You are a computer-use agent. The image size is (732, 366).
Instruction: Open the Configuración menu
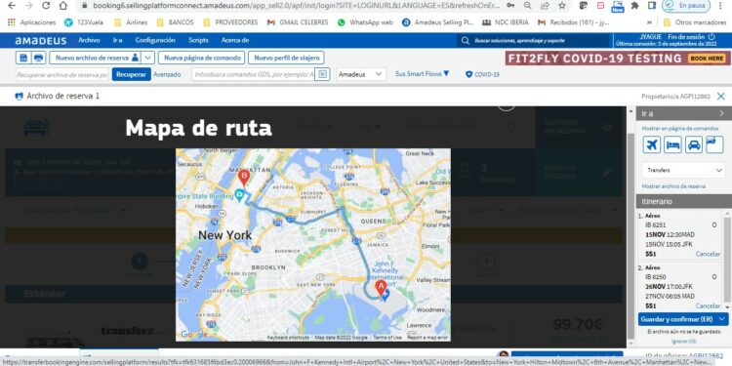coord(155,41)
